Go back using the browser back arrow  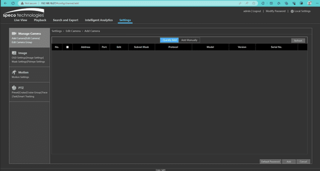[5, 3]
